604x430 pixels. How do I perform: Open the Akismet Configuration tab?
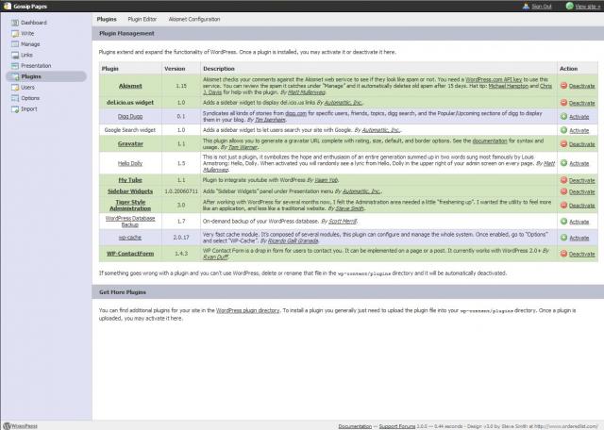click(x=194, y=19)
